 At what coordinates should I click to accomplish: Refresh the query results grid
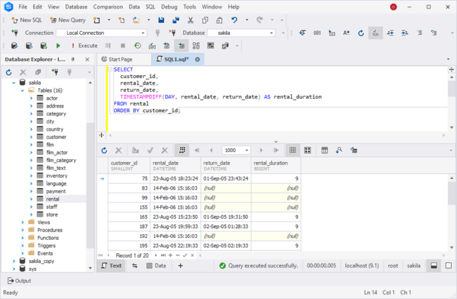tap(104, 150)
